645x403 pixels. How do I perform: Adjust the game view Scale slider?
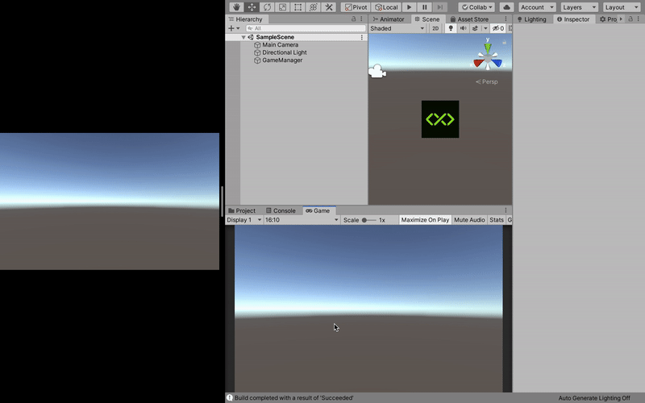[369, 220]
